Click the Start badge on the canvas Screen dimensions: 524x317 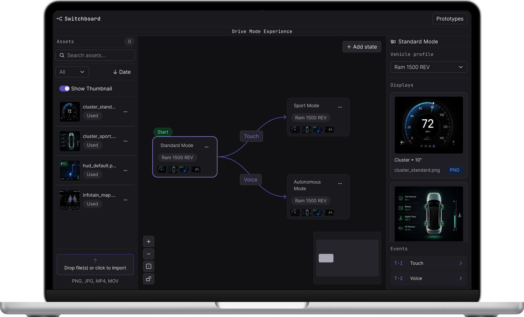pos(163,132)
